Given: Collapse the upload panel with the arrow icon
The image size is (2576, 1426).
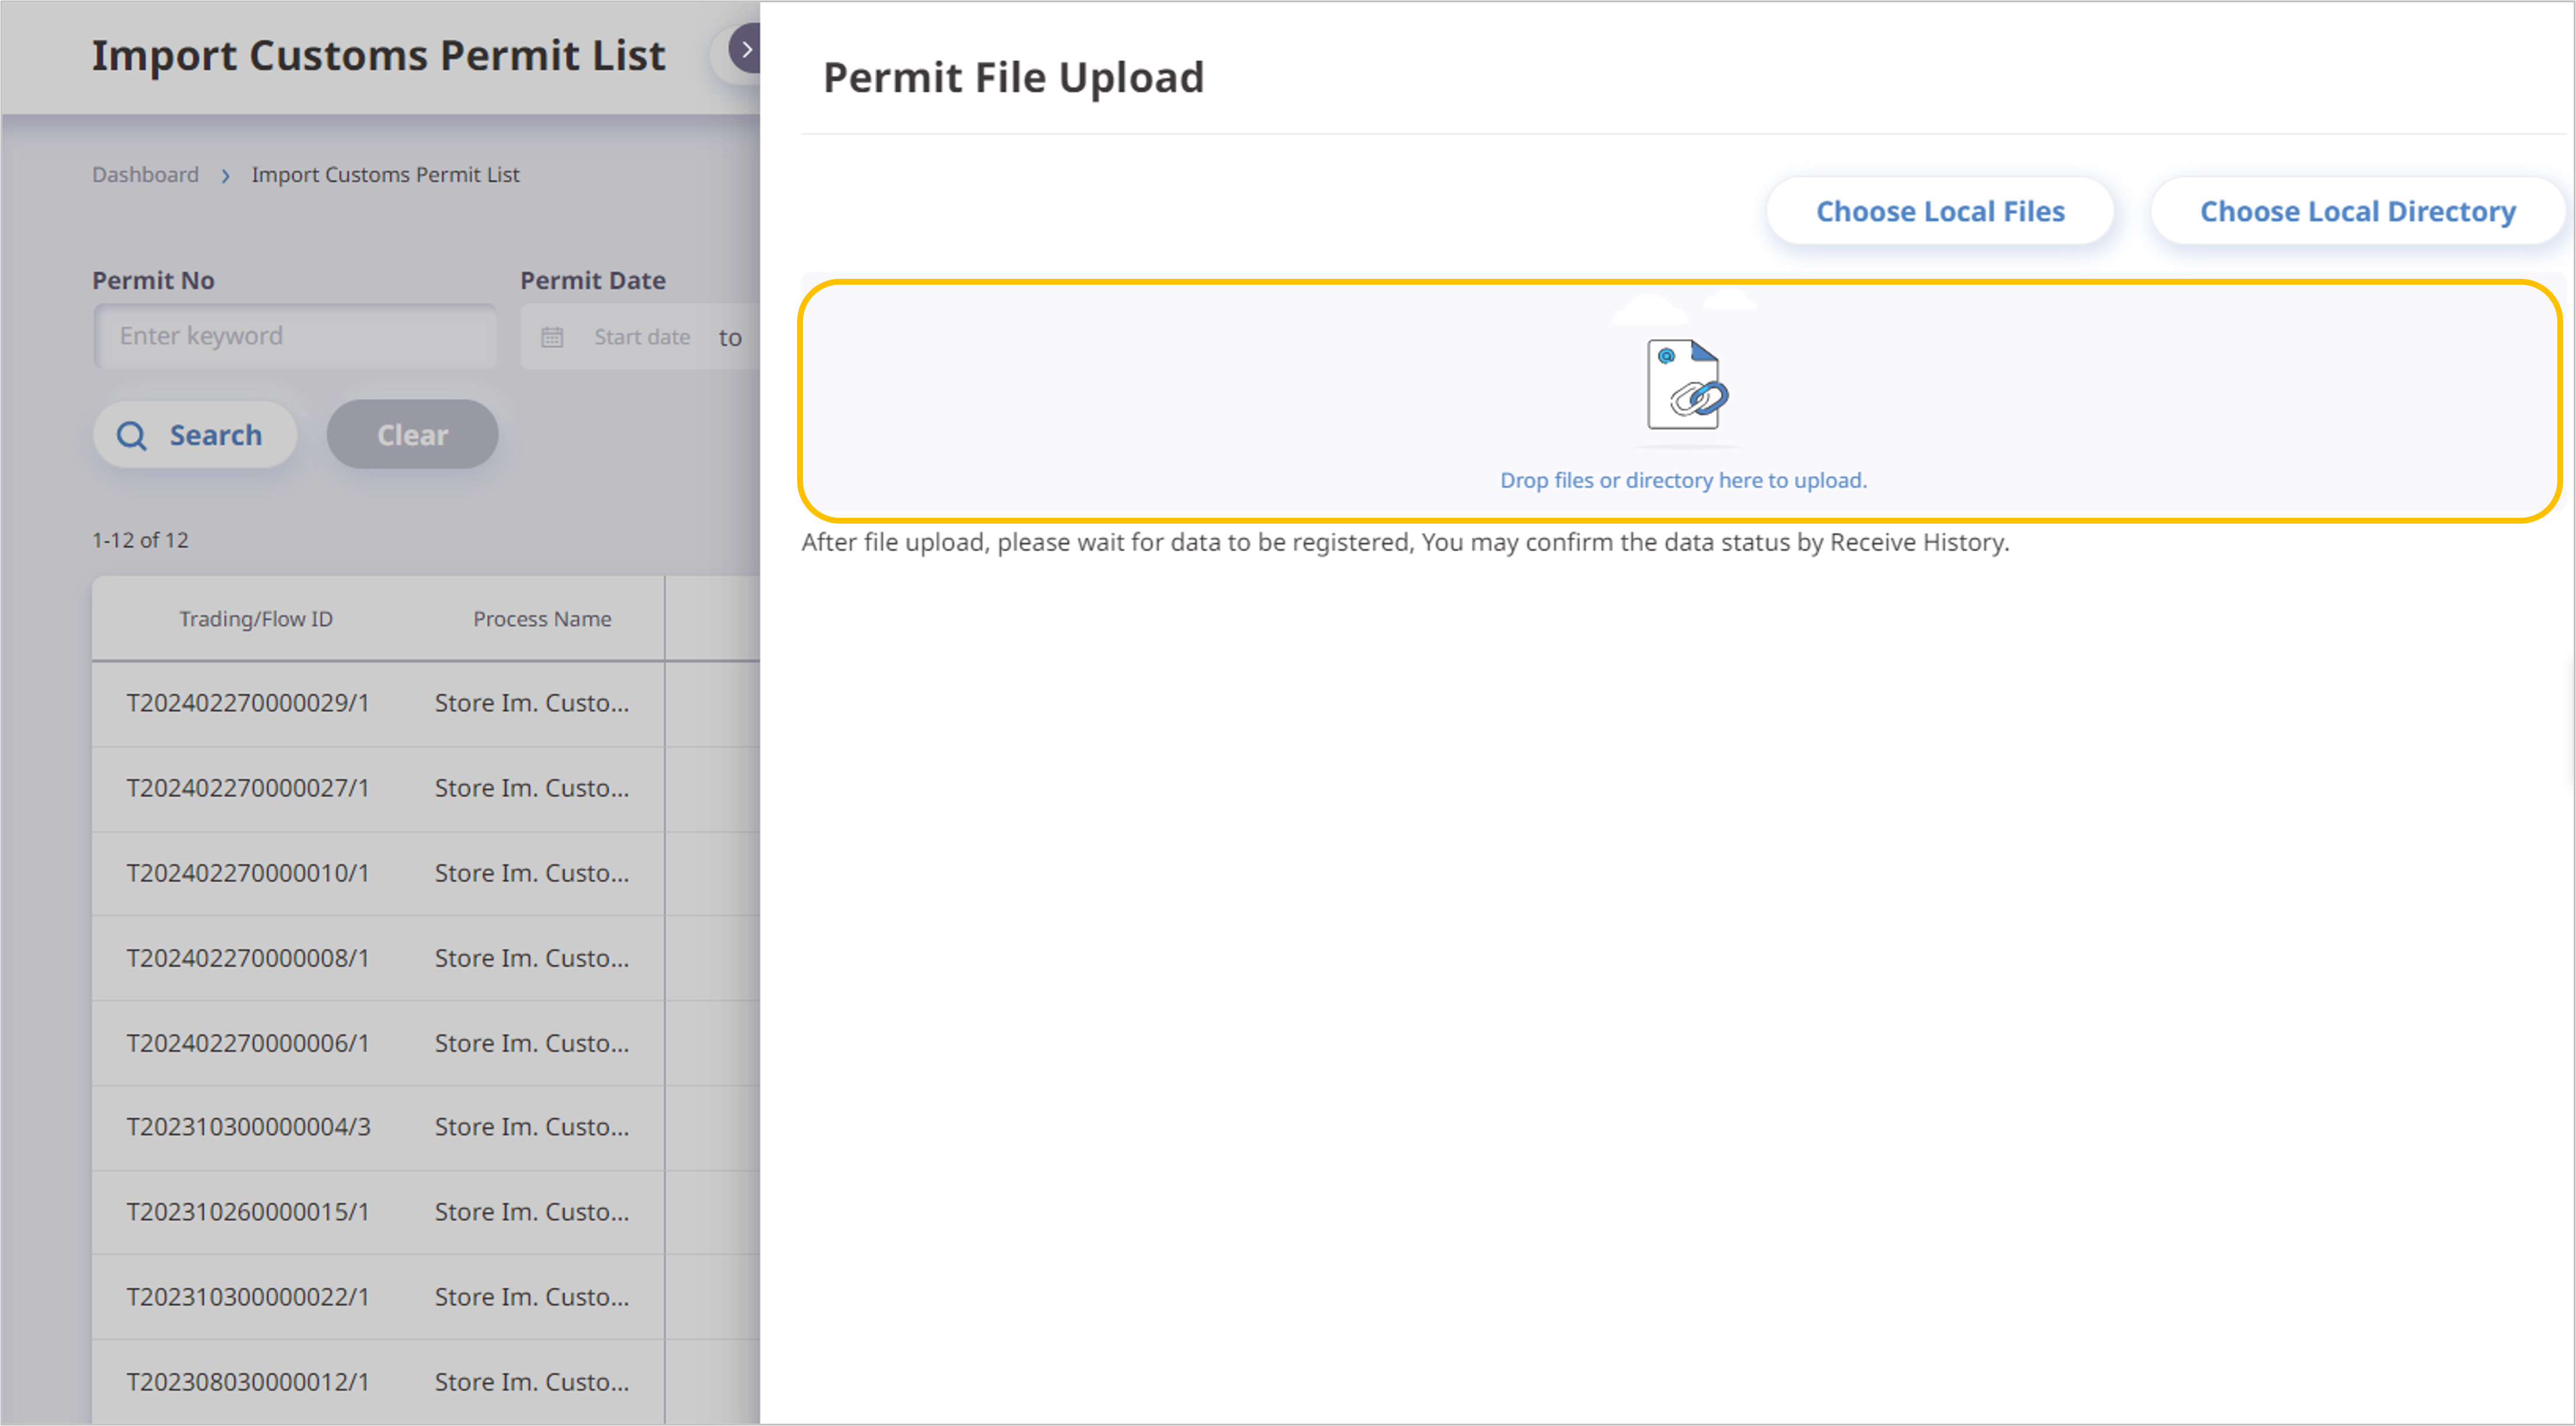Looking at the screenshot, I should pyautogui.click(x=745, y=50).
